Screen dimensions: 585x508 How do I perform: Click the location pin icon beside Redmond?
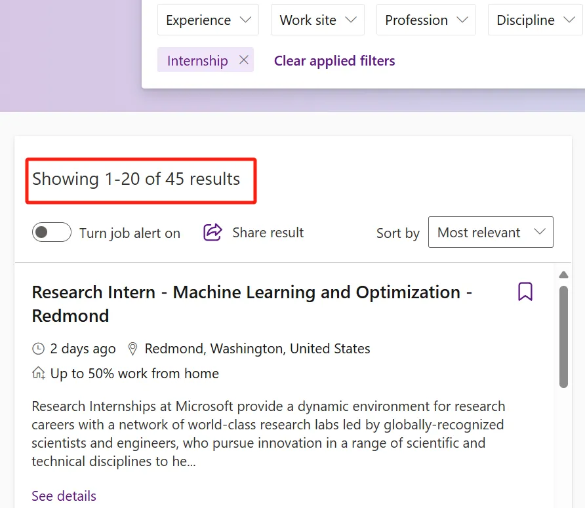pyautogui.click(x=132, y=349)
